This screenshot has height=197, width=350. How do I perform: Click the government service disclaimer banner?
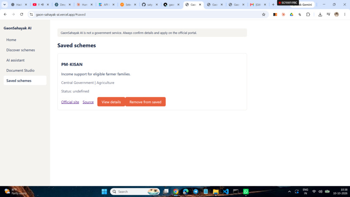click(x=152, y=33)
